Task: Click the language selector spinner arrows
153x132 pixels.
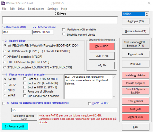Action: [x=147, y=14]
